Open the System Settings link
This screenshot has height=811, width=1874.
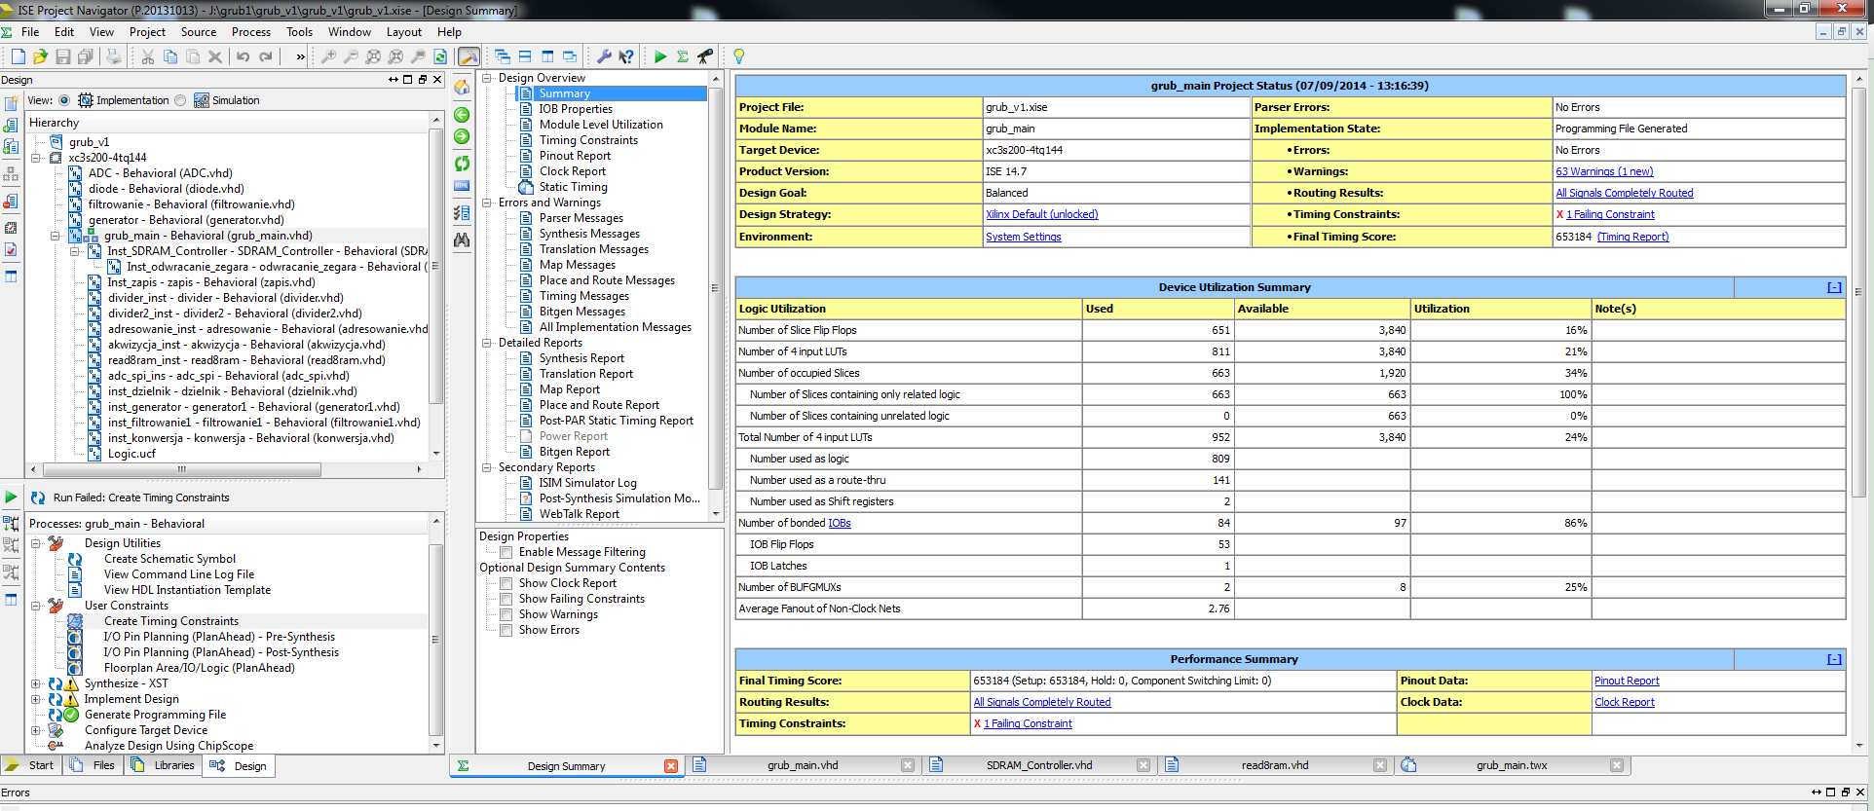click(x=1023, y=237)
